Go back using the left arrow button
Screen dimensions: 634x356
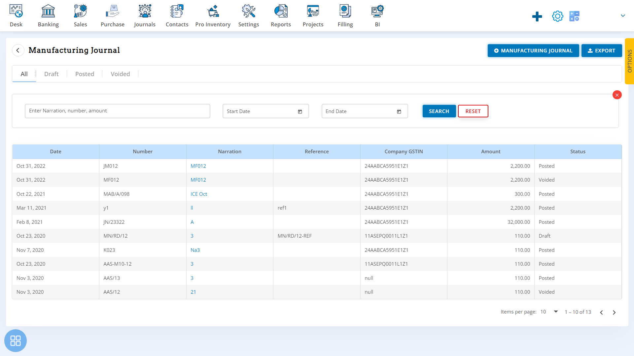18,50
